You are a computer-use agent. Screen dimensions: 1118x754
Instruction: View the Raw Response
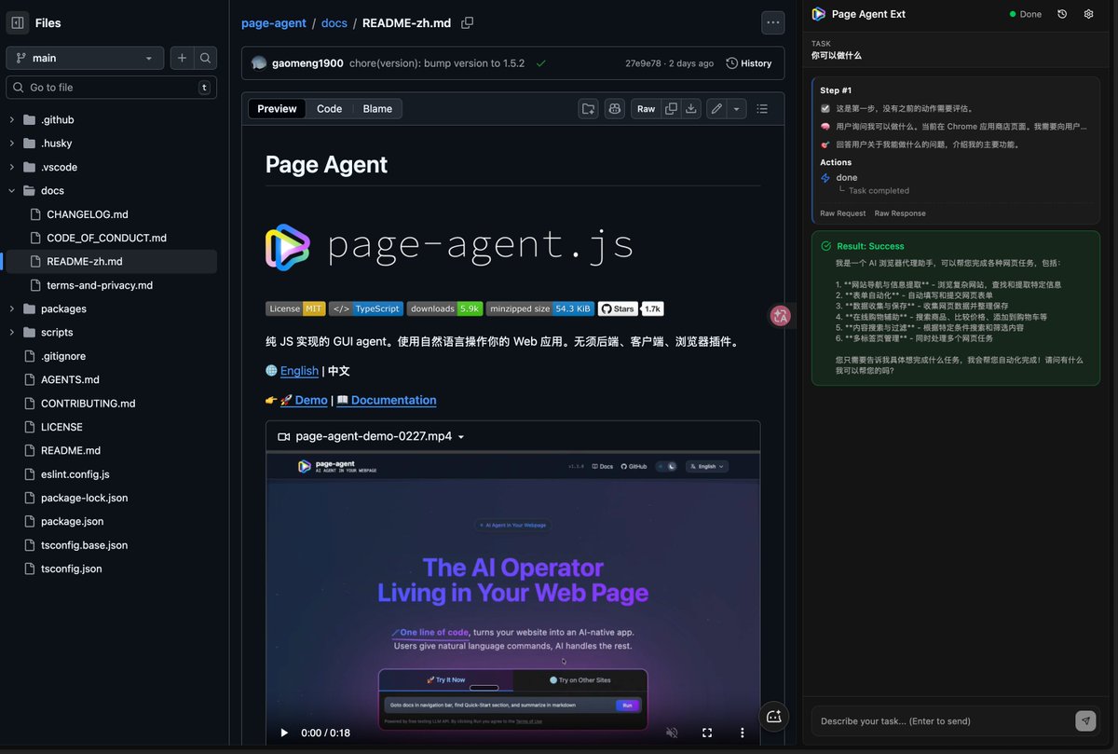coord(900,213)
